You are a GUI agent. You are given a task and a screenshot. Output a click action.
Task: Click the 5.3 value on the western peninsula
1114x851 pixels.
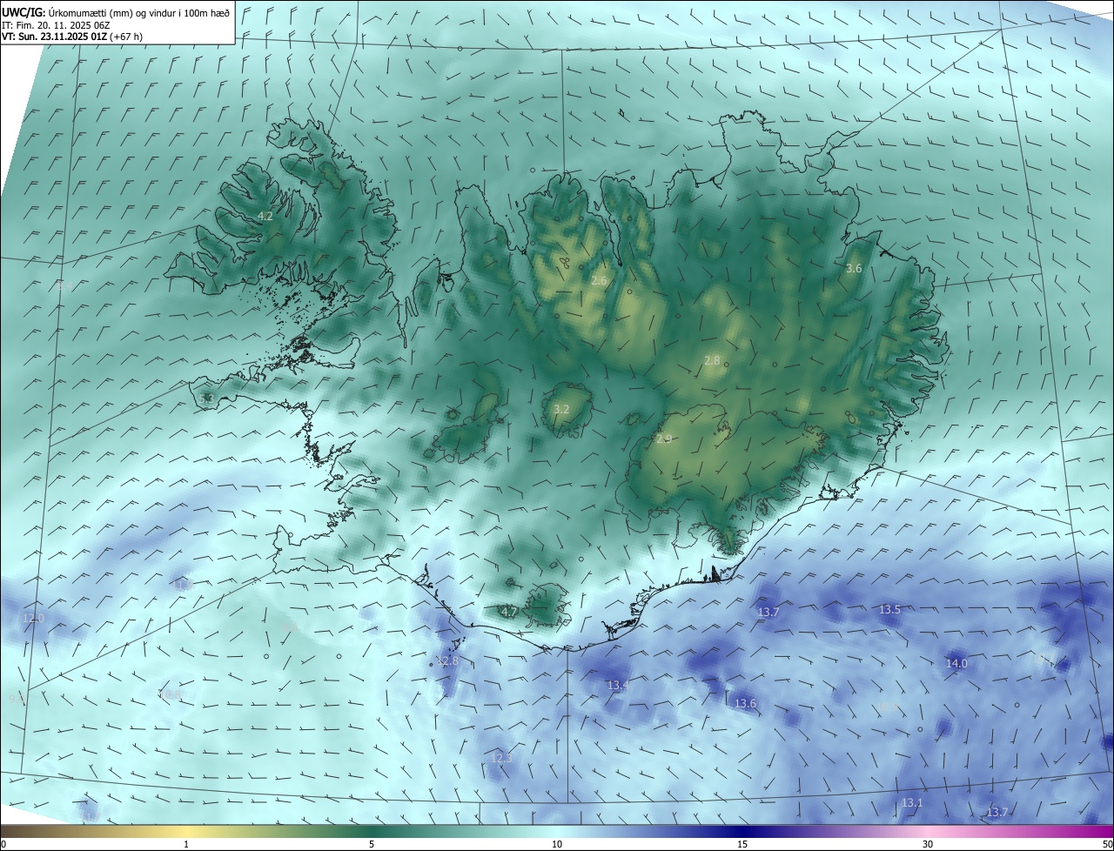point(206,399)
